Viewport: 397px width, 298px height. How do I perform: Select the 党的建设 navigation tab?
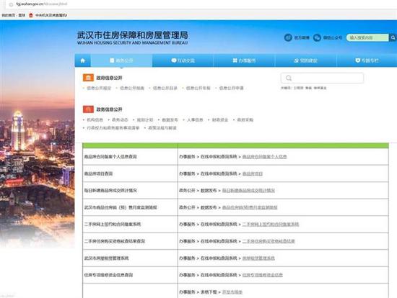click(305, 60)
